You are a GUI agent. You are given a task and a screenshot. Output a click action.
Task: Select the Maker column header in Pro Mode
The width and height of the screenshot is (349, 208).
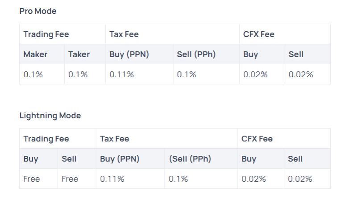(35, 54)
